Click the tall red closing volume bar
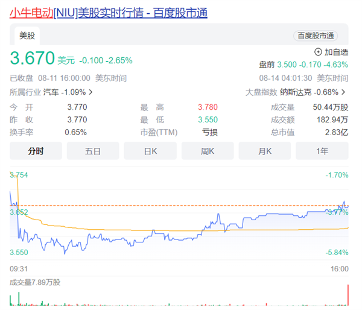The image size is (362, 310). tap(348, 295)
